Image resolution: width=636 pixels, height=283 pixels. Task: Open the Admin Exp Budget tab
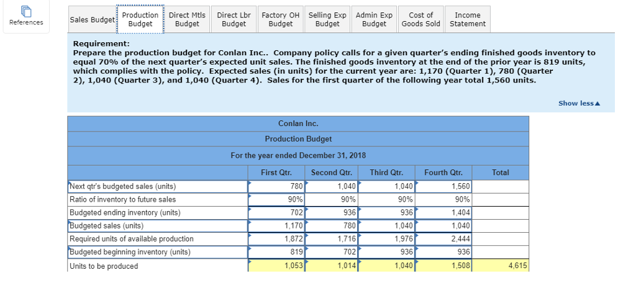click(374, 19)
